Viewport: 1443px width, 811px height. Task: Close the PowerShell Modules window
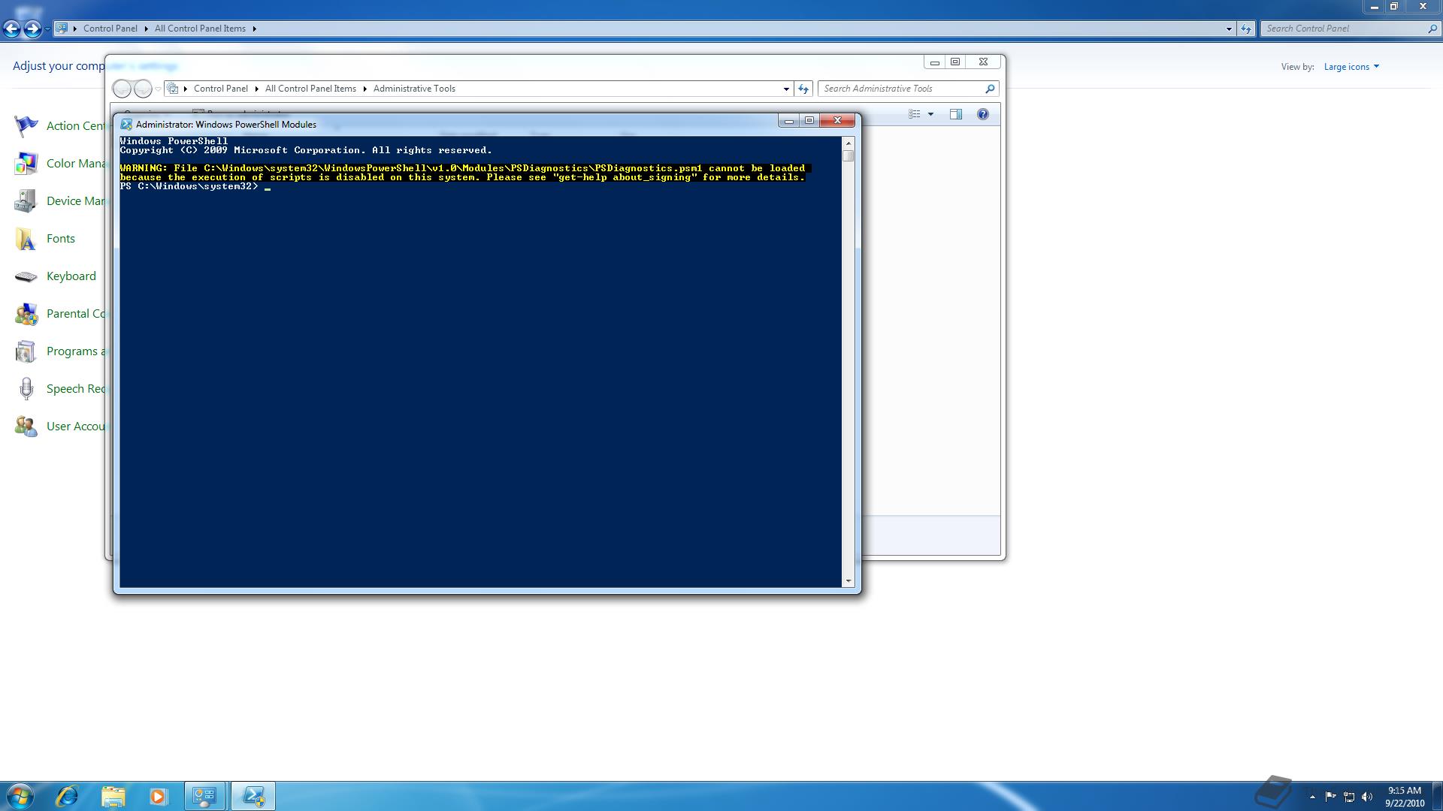click(x=838, y=120)
